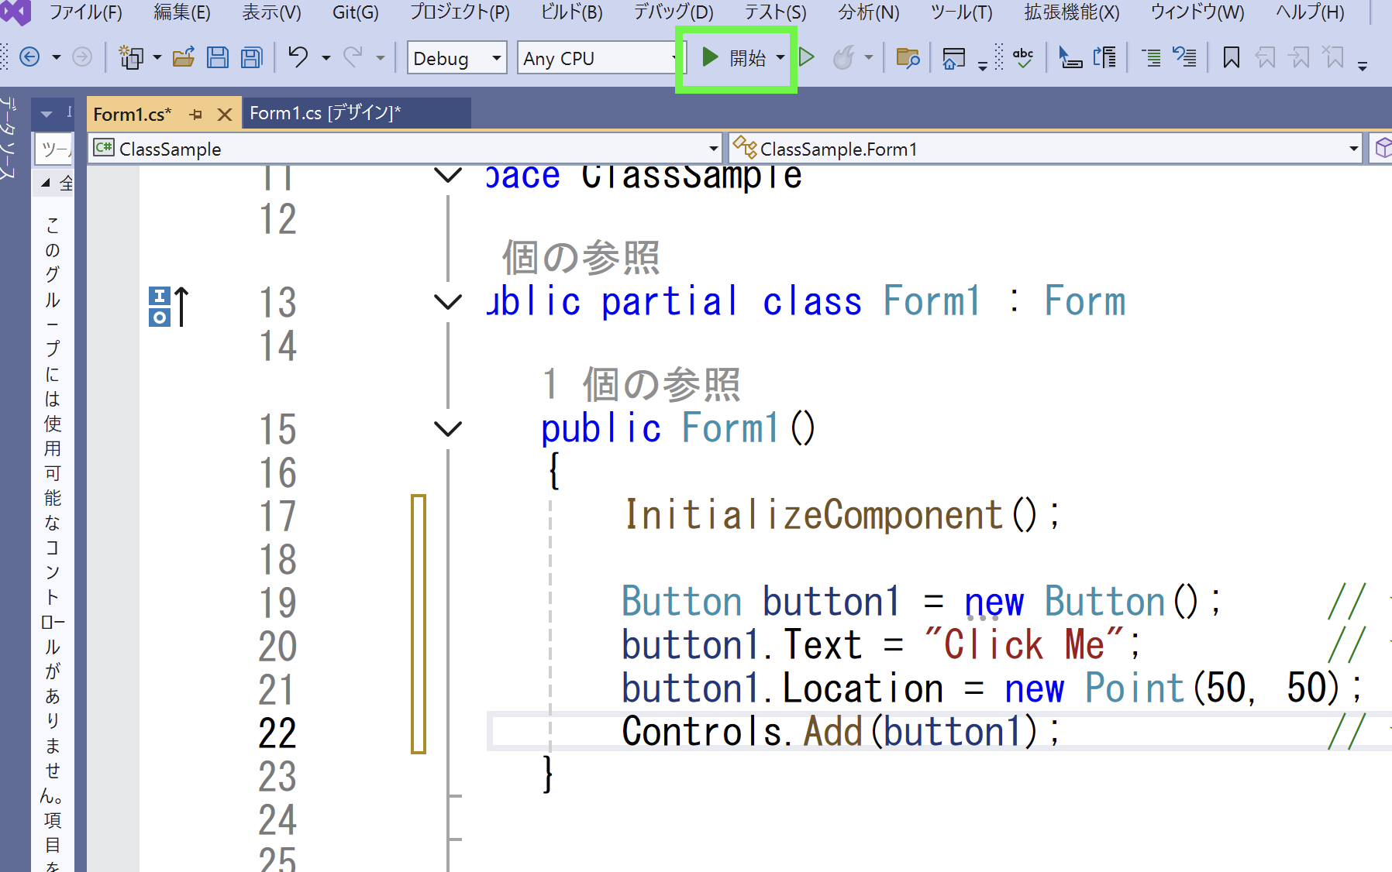The height and width of the screenshot is (872, 1392).
Task: Close the Form1.cs* tab
Action: pyautogui.click(x=225, y=115)
